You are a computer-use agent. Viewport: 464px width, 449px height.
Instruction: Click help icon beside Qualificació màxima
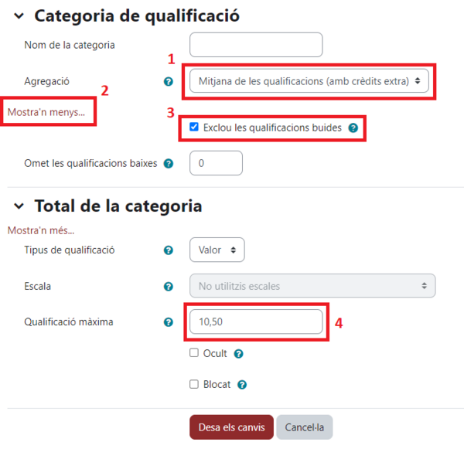[169, 322]
